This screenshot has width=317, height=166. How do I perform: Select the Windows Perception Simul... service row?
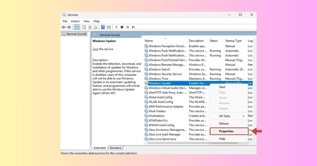coord(198,46)
